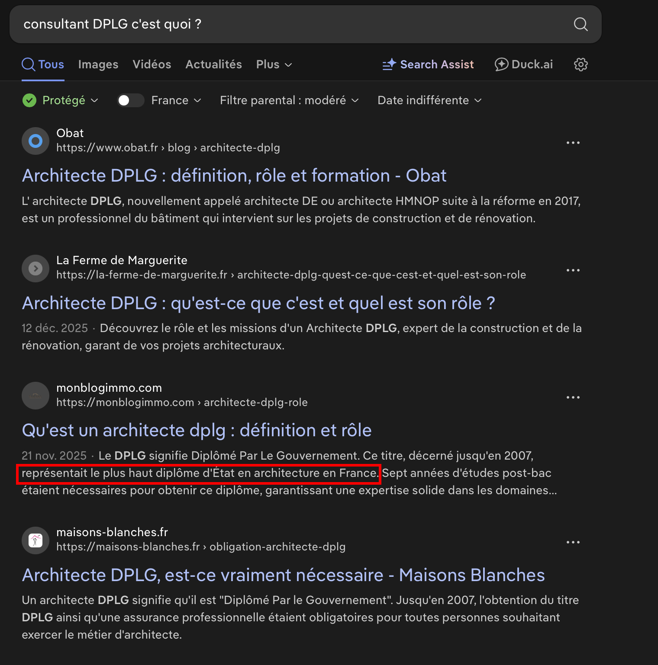Click the Obat site favicon
This screenshot has width=658, height=665.
[x=35, y=141]
